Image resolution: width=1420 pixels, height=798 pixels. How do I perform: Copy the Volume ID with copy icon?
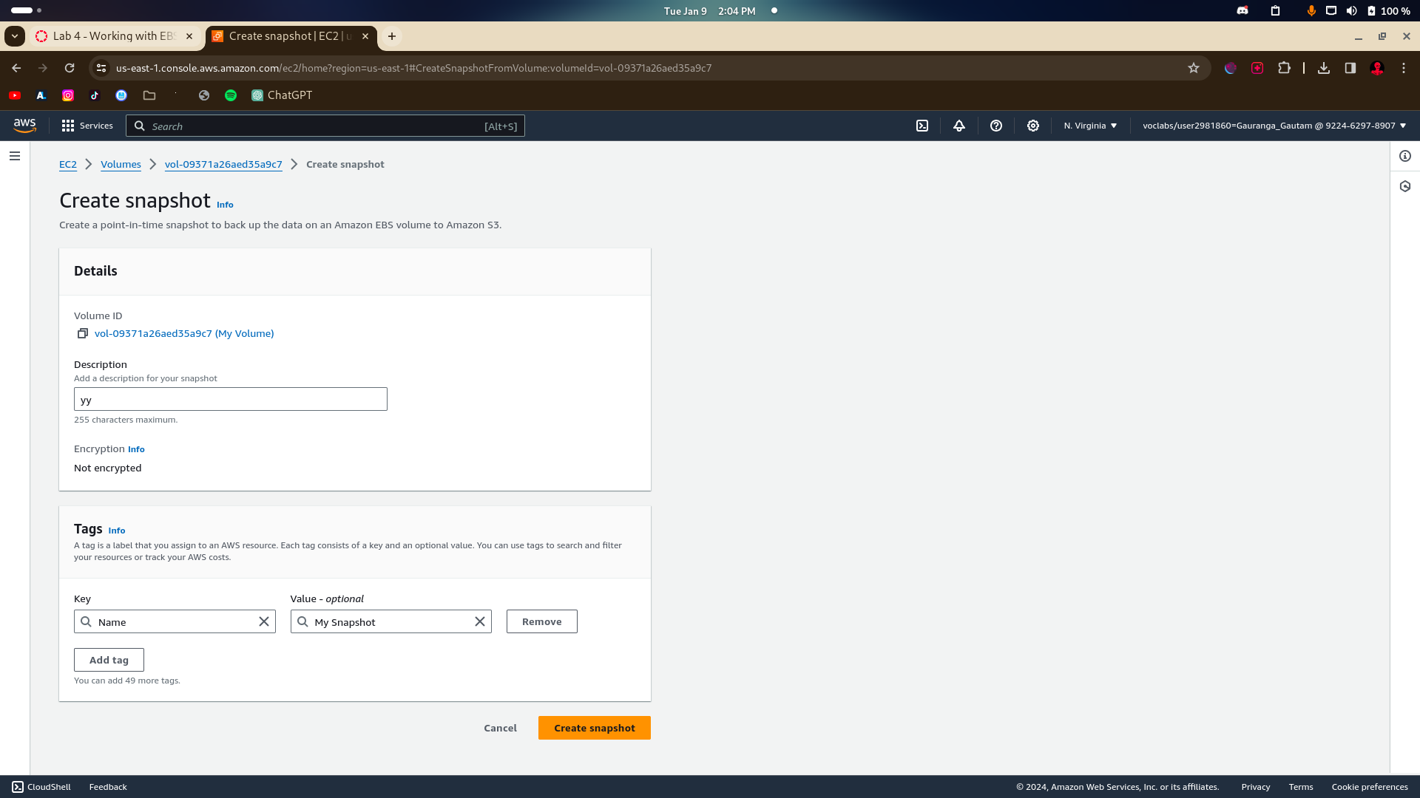83,333
